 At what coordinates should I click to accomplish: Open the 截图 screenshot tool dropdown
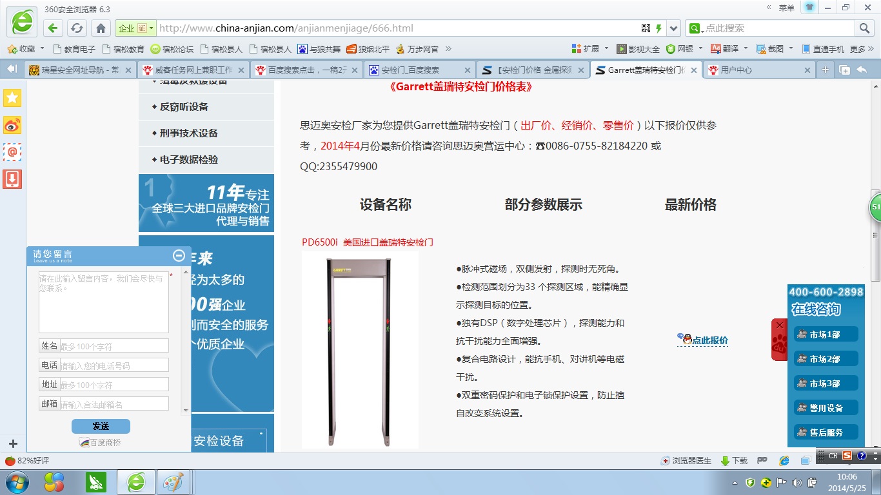click(x=775, y=49)
